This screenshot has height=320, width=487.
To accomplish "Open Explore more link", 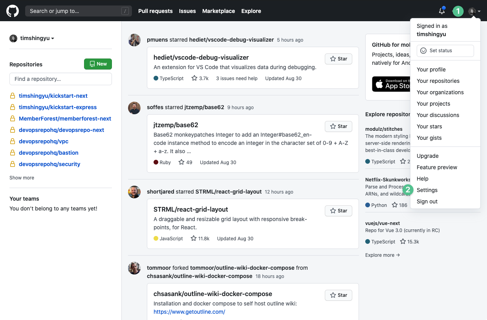I will [383, 255].
